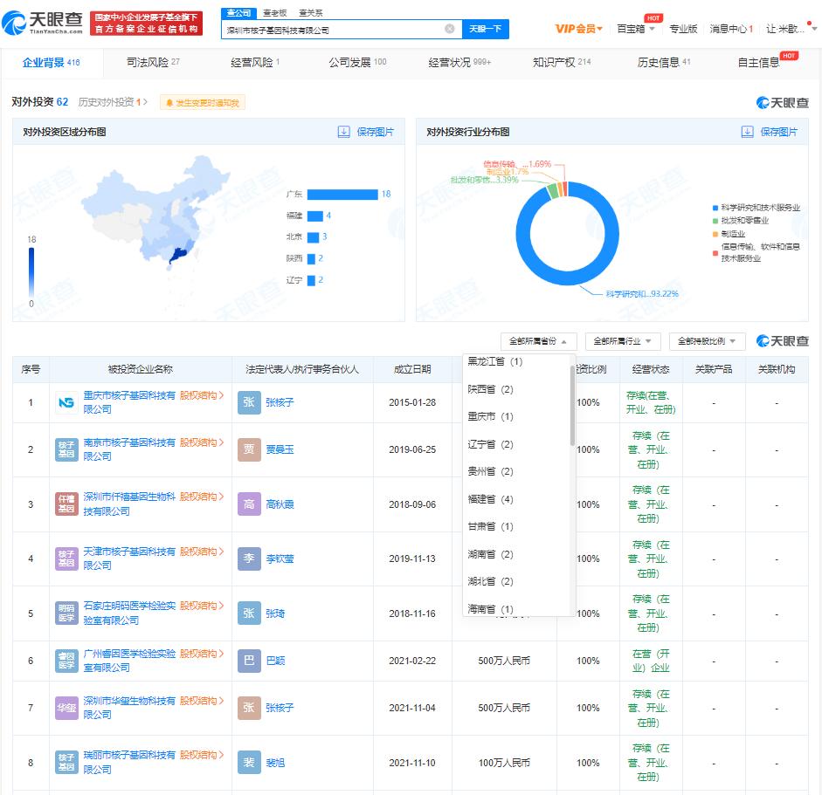Switch to the 知识产权 tab
Screen dimensions: 822x795
(562, 62)
